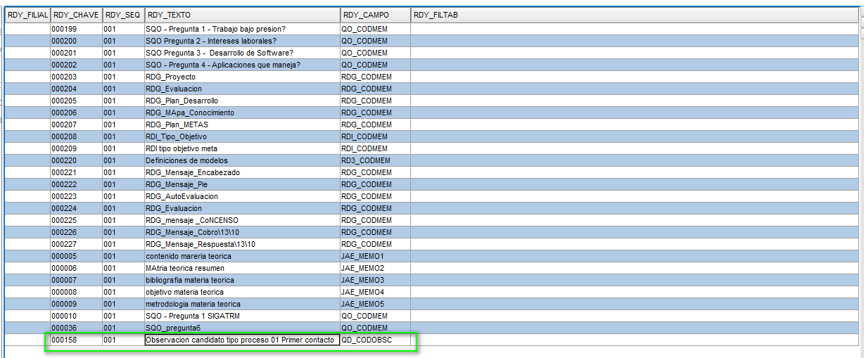Select the JAE_MEMO4 field cell

pos(375,292)
